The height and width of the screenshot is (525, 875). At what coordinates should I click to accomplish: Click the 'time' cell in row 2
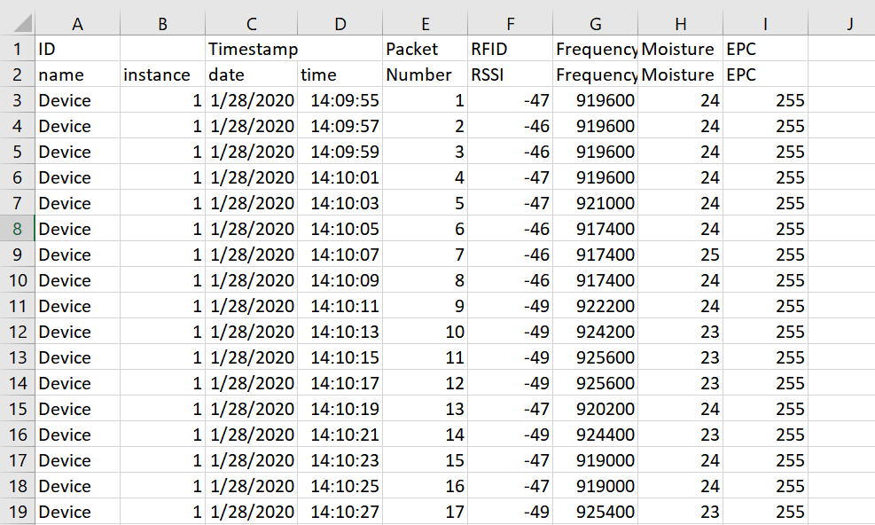[x=340, y=74]
